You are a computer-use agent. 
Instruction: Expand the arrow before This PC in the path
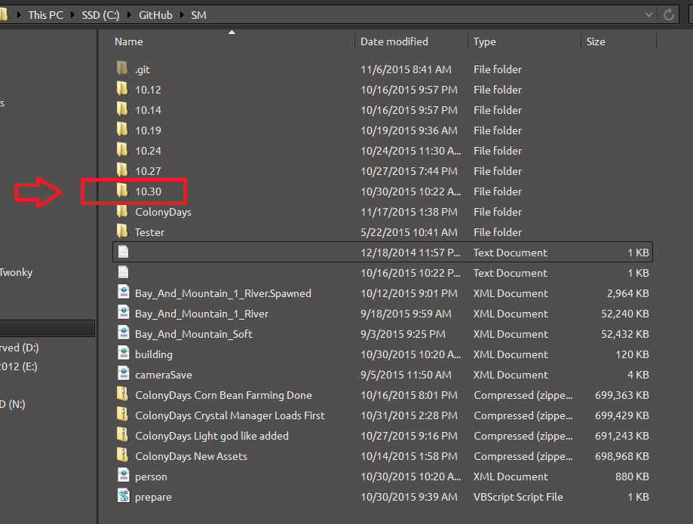(19, 15)
